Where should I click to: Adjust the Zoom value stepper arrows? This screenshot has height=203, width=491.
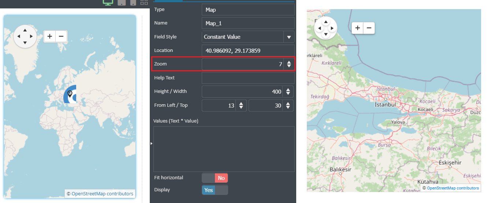click(289, 64)
